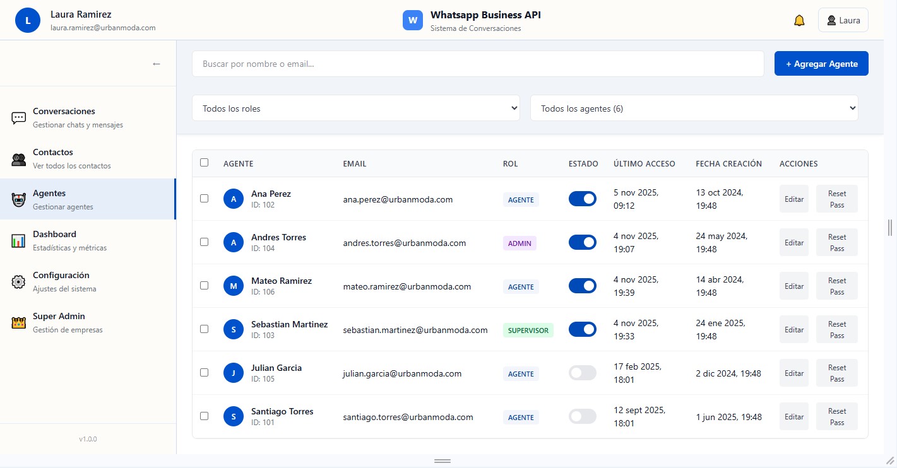The height and width of the screenshot is (468, 897).
Task: Click the window corner resize grip icon
Action: point(890,461)
